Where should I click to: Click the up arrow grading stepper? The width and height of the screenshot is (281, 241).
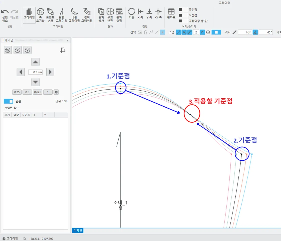36,62
